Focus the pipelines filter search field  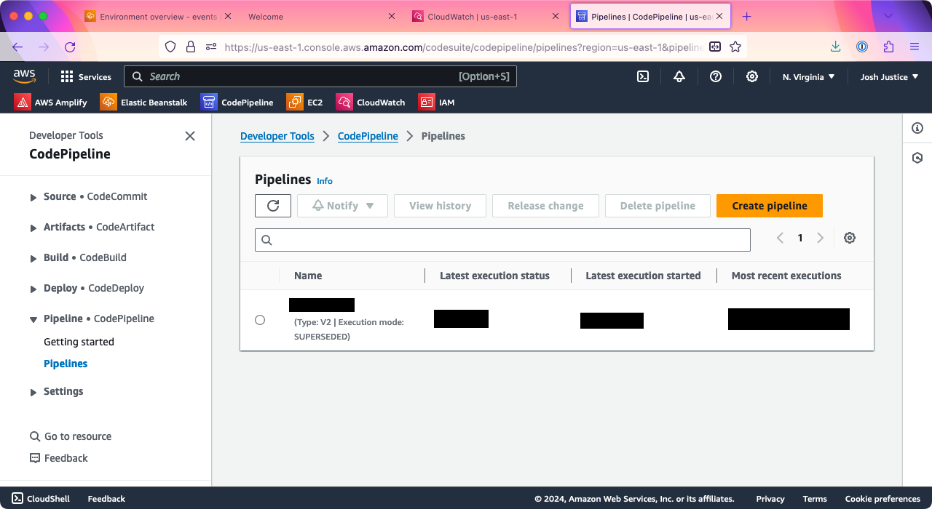point(502,240)
